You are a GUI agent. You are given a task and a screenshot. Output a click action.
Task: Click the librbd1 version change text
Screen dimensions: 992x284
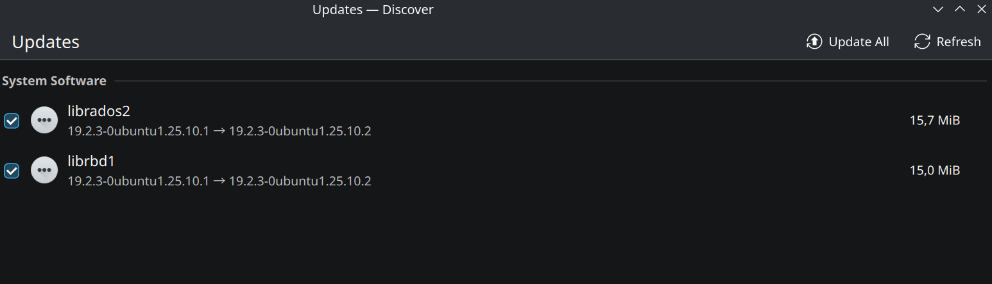point(219,181)
